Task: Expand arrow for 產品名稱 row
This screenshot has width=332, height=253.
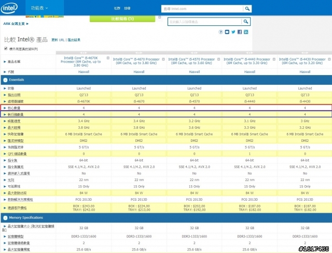Action: (x=5, y=62)
